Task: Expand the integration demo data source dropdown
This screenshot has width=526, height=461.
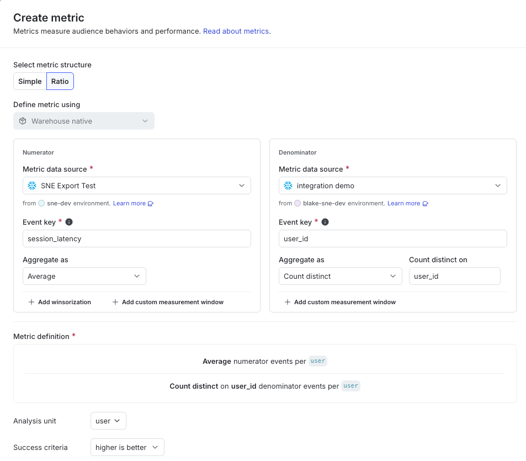Action: (392, 186)
